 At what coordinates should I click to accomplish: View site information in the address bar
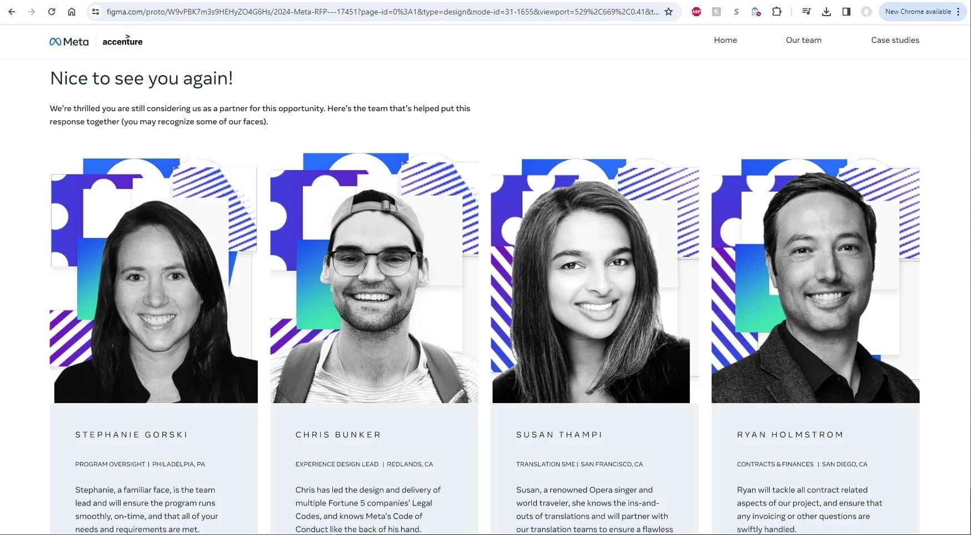click(x=96, y=12)
